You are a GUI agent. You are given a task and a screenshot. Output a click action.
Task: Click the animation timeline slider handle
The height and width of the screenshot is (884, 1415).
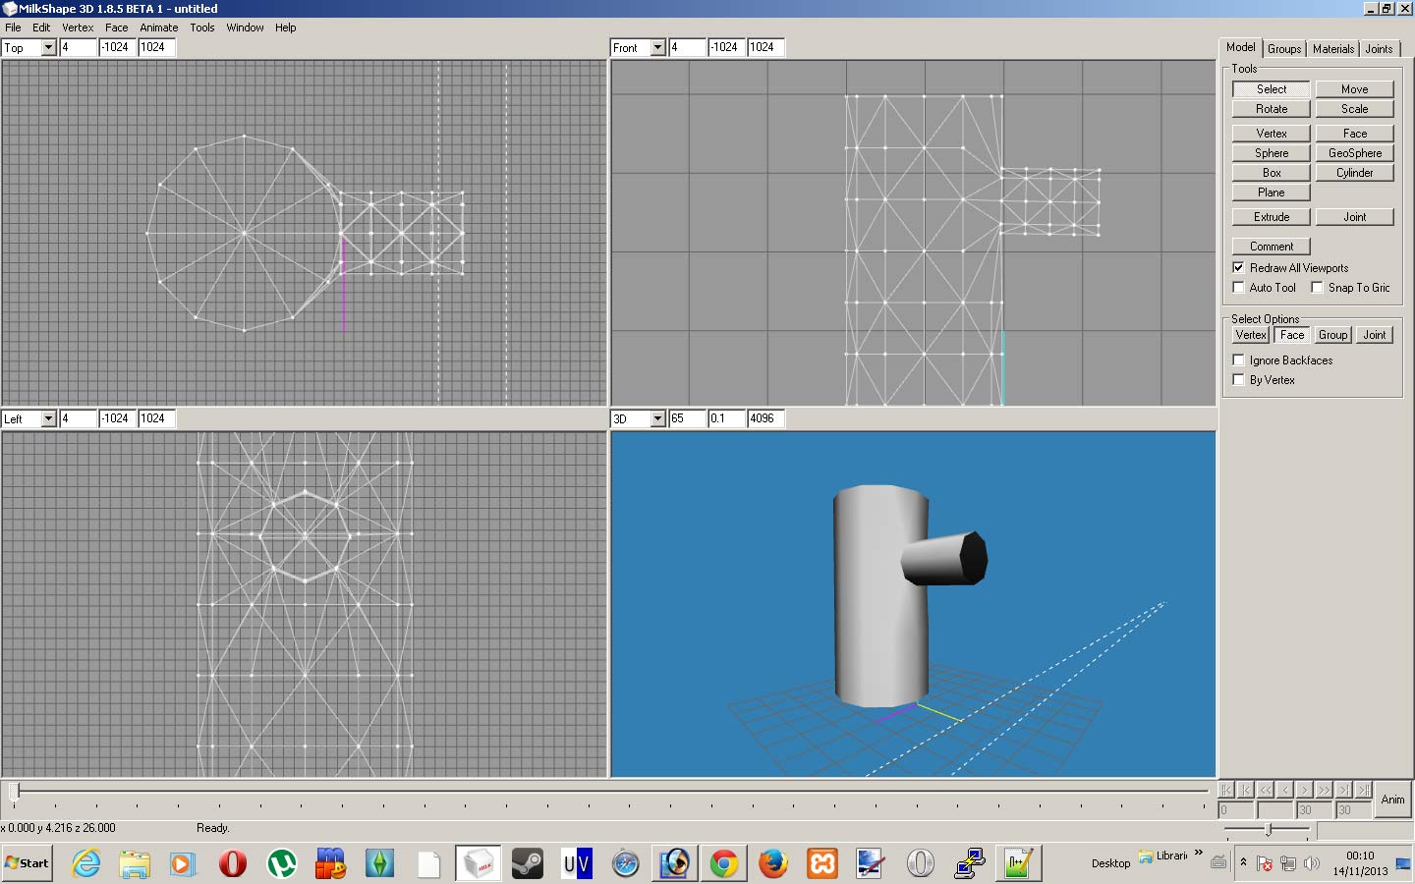point(14,791)
